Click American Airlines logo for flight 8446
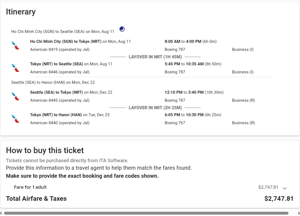The width and height of the screenshot is (300, 216). [x=15, y=68]
